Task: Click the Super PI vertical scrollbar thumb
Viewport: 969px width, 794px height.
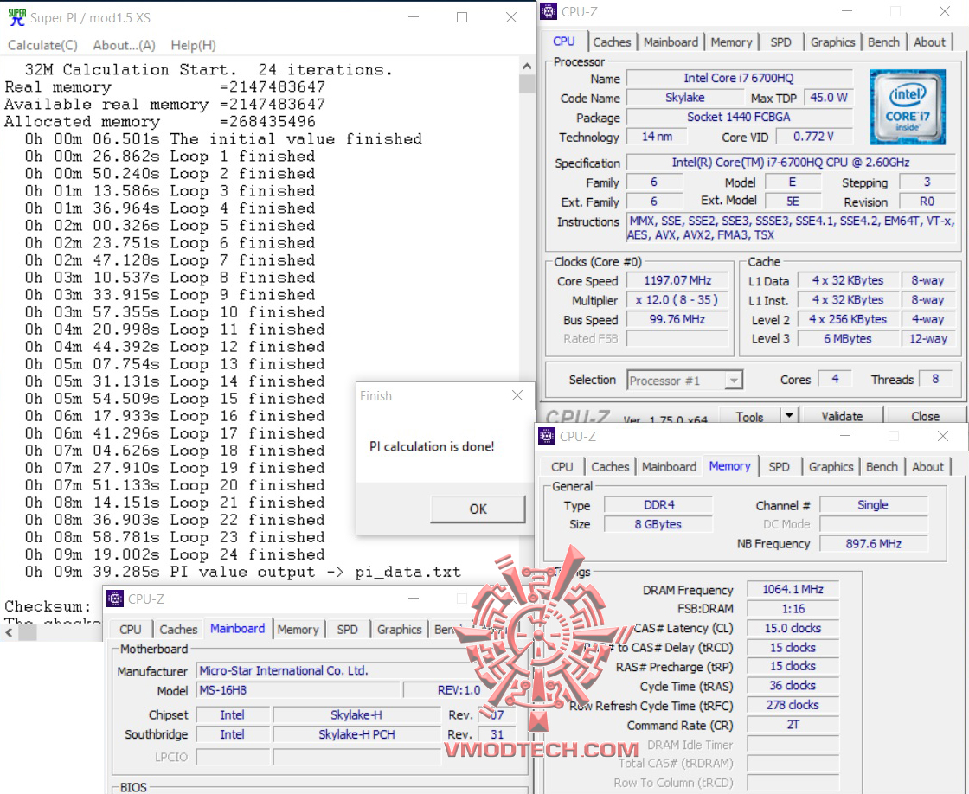Action: pyautogui.click(x=527, y=83)
